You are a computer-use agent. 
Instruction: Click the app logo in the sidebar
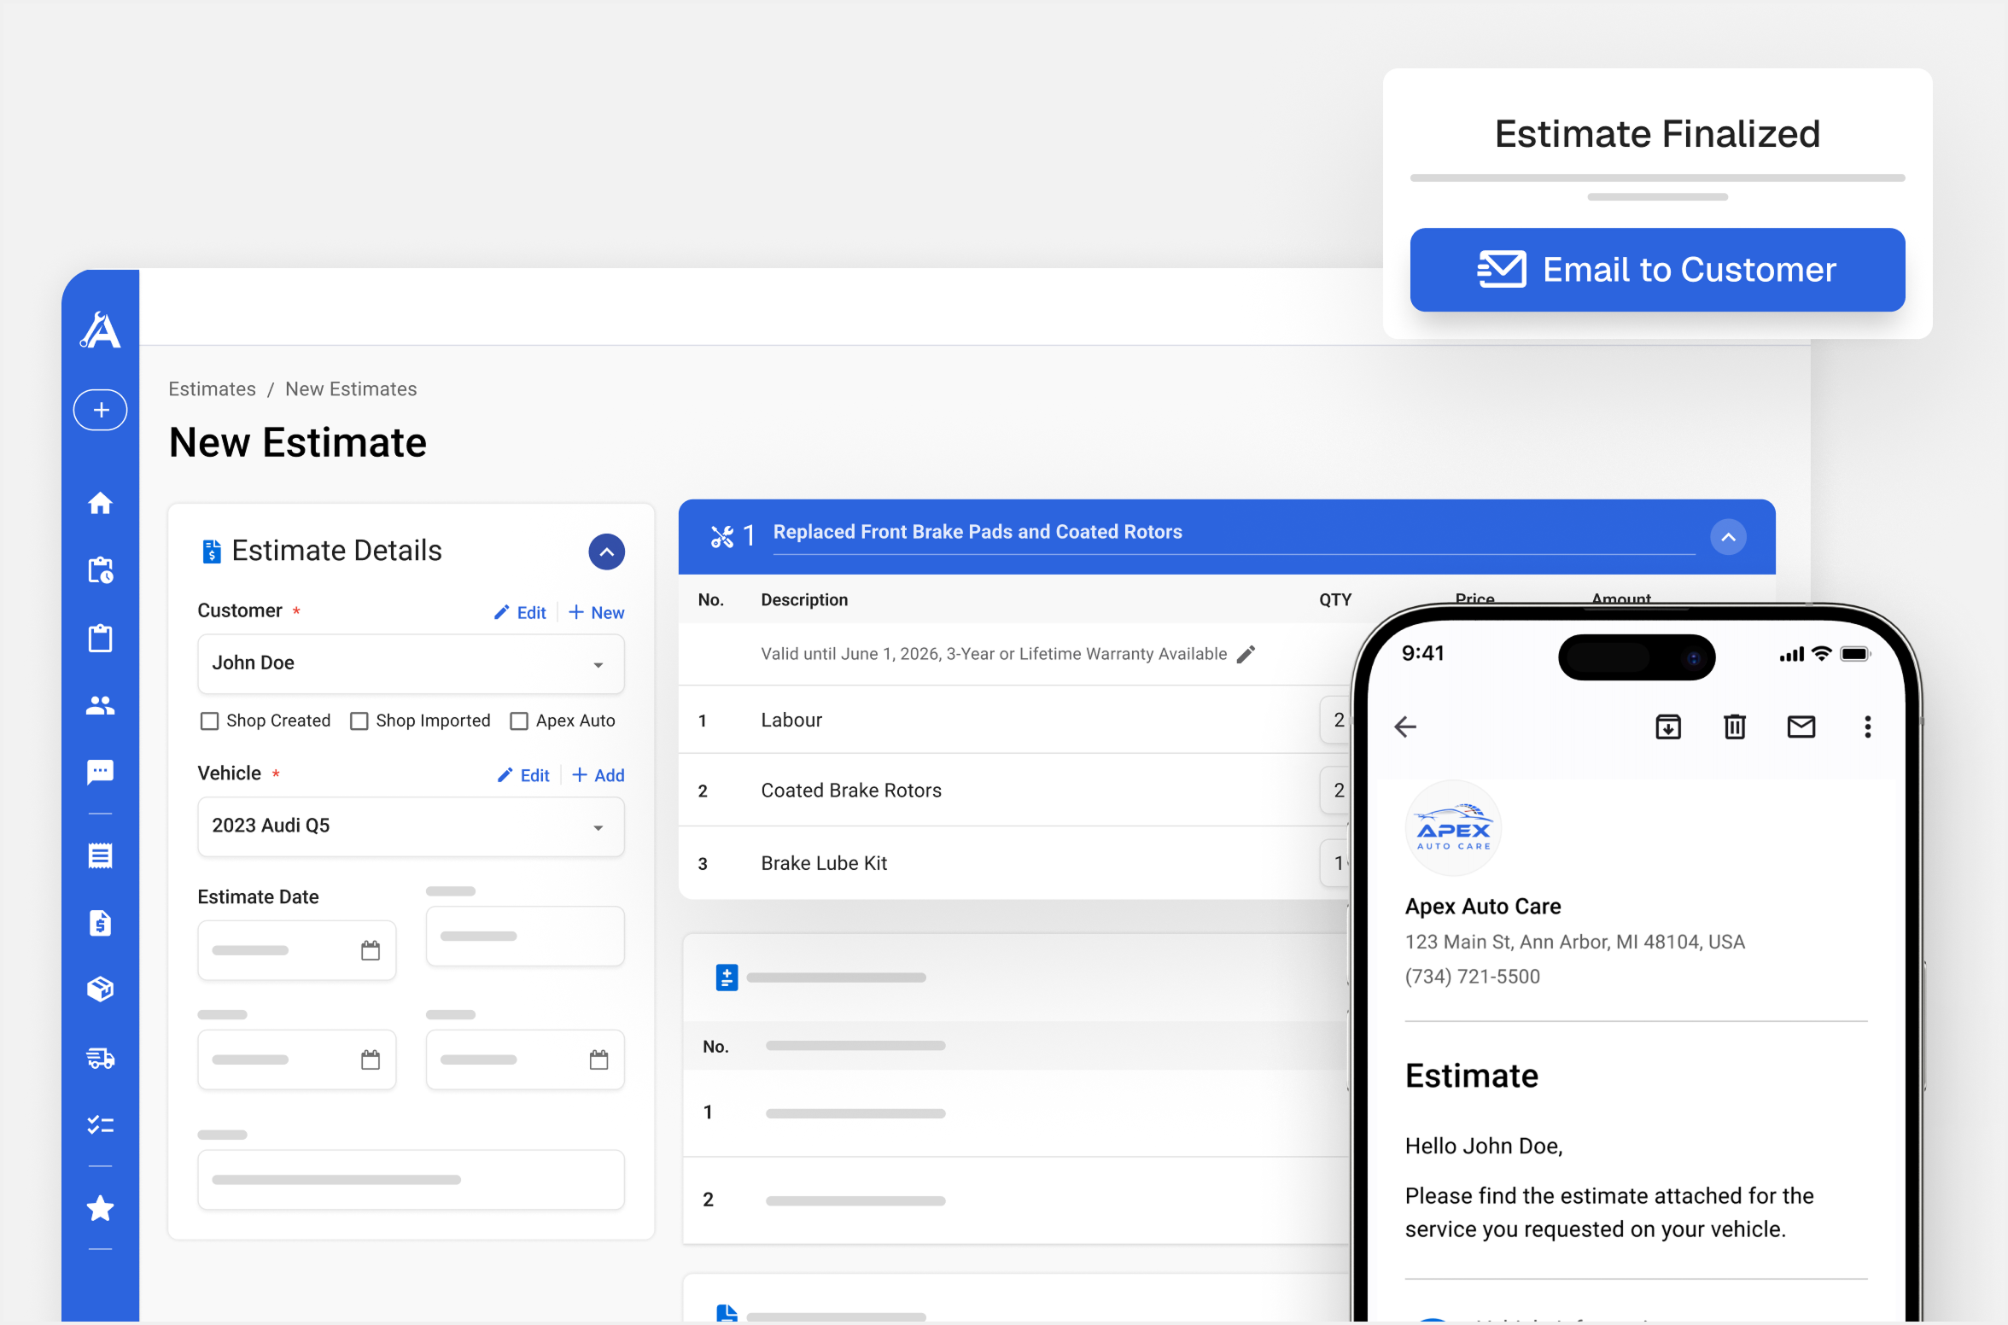point(101,330)
